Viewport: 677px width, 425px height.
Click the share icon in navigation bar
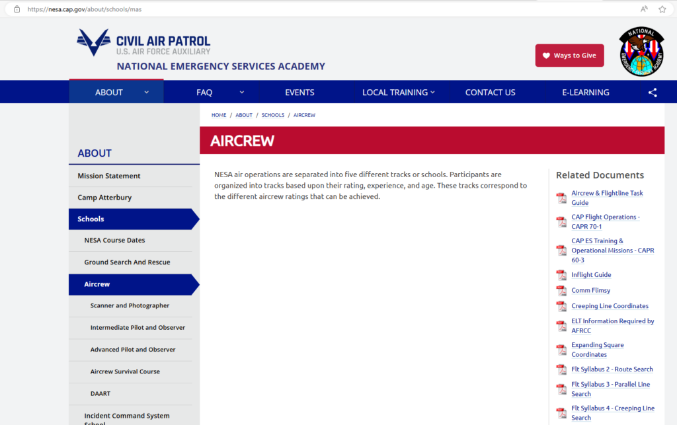(x=653, y=93)
